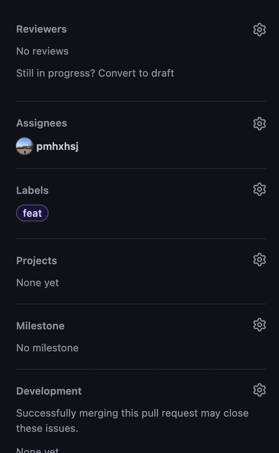Expand the Milestone heading

pos(41,326)
